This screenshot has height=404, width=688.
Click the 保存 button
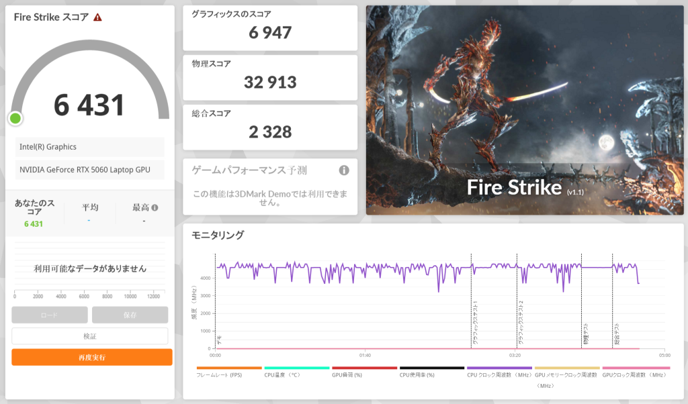(130, 315)
